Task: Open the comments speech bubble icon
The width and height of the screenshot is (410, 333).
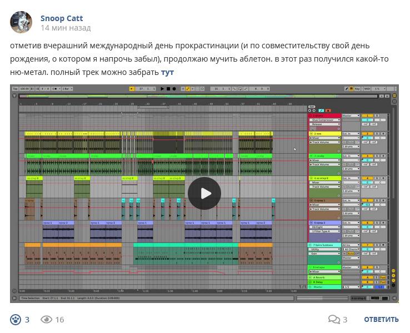Action: [334, 320]
